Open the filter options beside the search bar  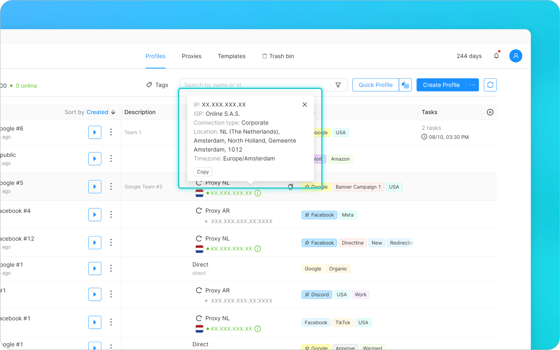click(338, 85)
